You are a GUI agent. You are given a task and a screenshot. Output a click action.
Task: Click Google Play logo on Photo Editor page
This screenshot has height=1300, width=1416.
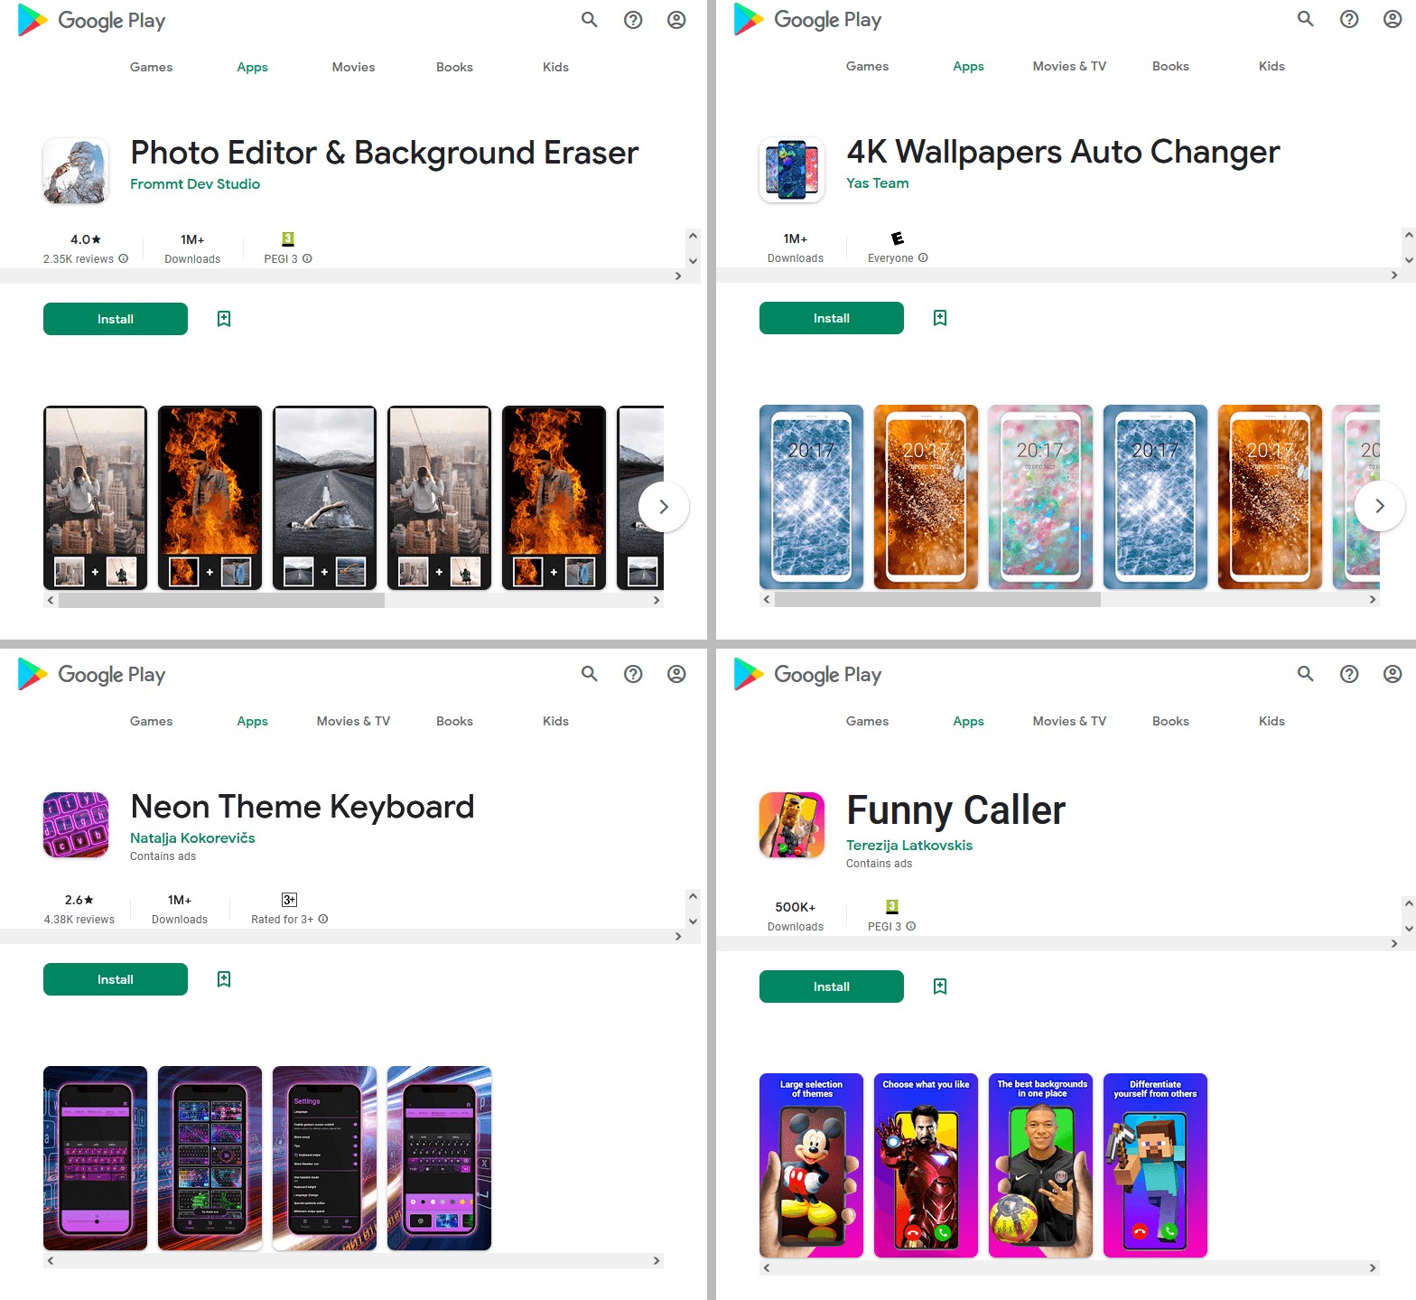click(x=92, y=21)
